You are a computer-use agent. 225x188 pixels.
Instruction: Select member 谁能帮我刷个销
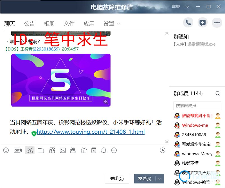click(x=197, y=116)
